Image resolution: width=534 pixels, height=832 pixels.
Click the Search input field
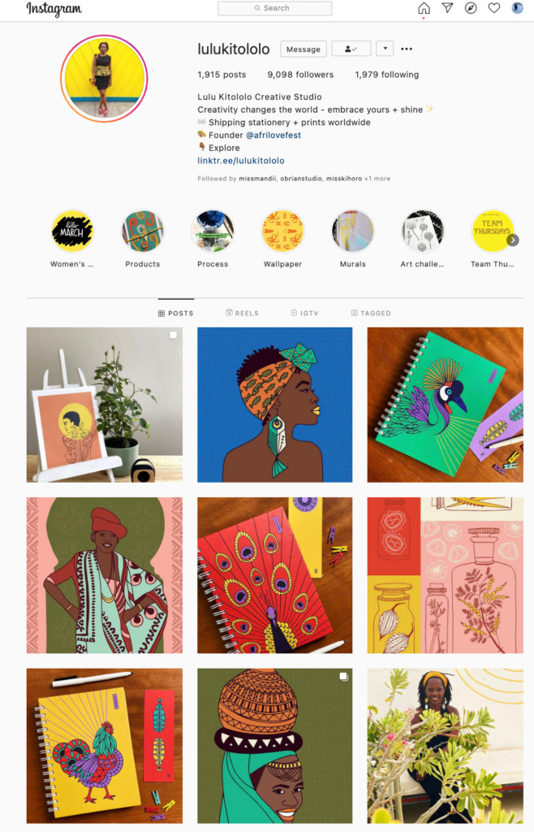click(x=275, y=8)
